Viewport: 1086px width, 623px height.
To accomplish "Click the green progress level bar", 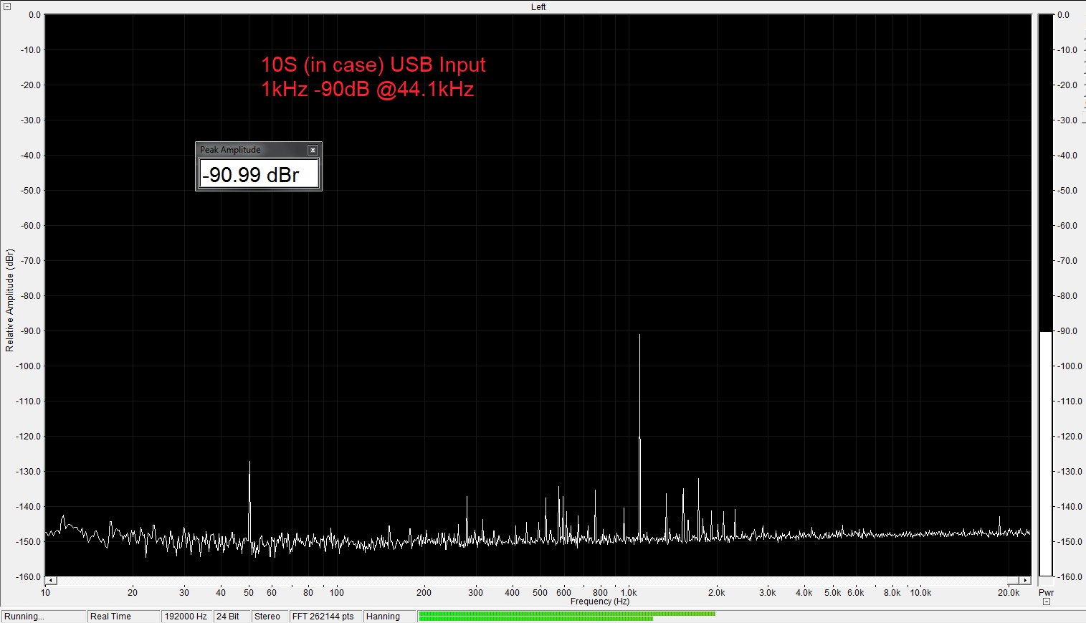I will tap(566, 616).
